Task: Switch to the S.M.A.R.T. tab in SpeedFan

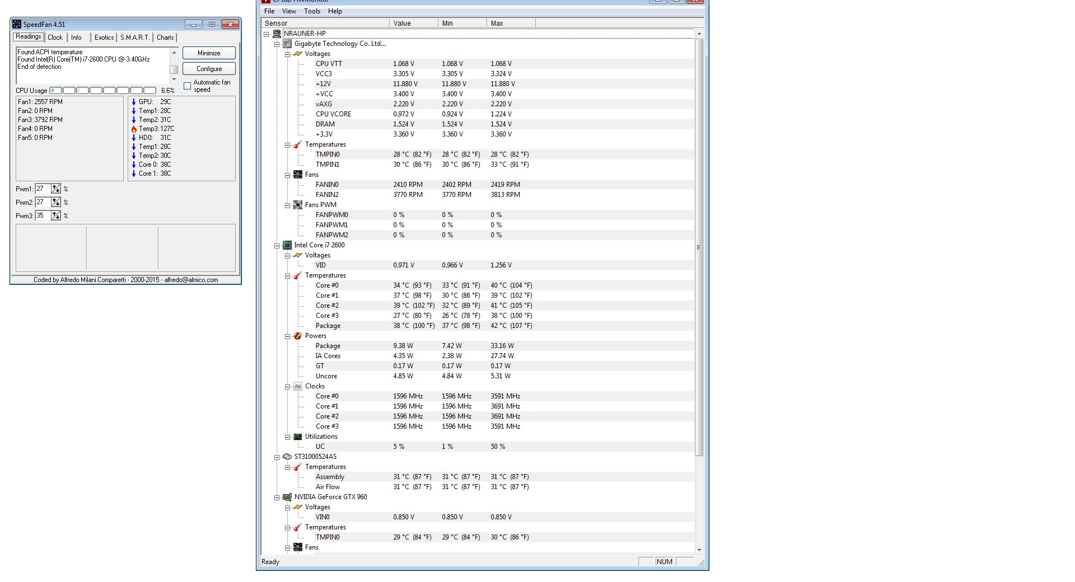Action: (x=135, y=37)
